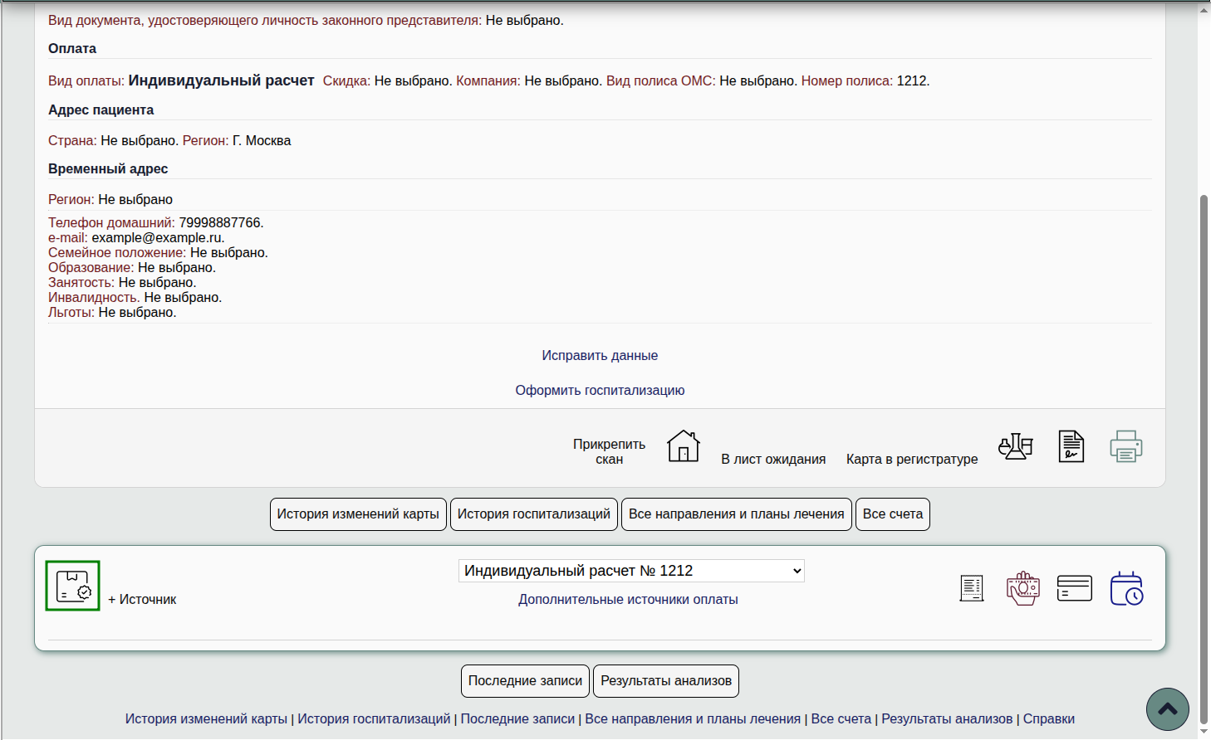
Task: Click the История госпитализаций button
Action: tap(533, 514)
